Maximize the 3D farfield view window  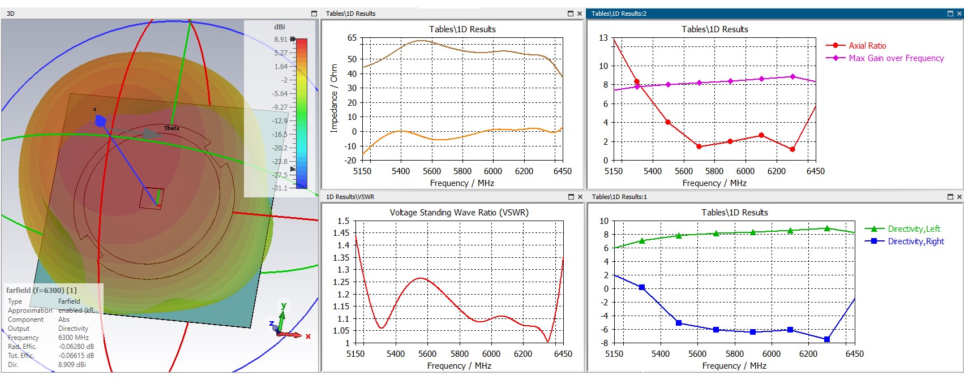tap(314, 14)
